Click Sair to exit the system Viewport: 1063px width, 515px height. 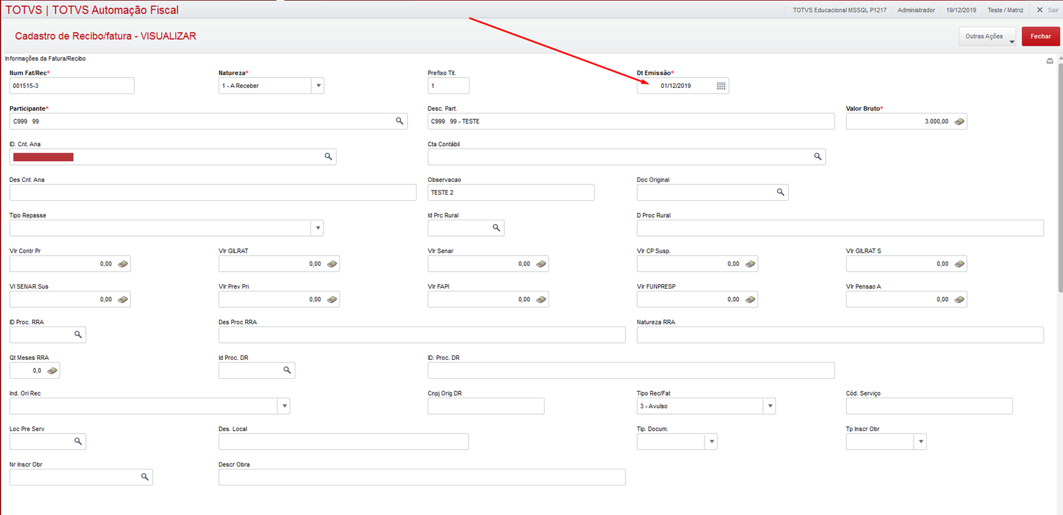1047,10
